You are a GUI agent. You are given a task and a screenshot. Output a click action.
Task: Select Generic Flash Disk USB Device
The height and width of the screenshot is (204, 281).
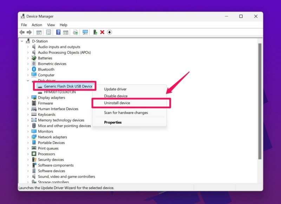(x=68, y=86)
